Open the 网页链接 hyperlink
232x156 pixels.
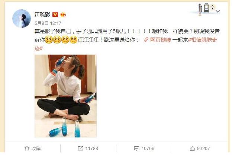coord(161,40)
